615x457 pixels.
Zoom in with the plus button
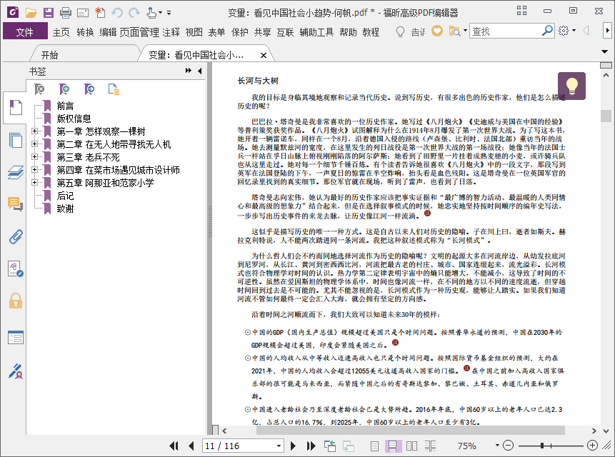[x=592, y=446]
